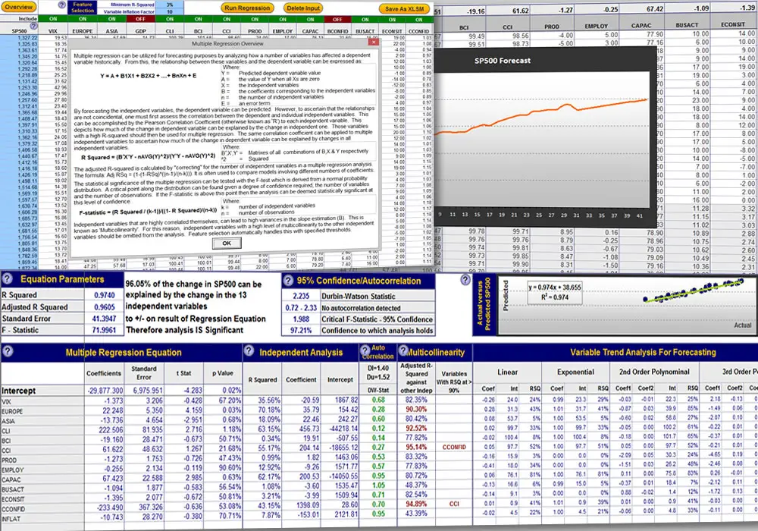Open the Overview screen
Viewport: 758px width, 531px height.
18,6
